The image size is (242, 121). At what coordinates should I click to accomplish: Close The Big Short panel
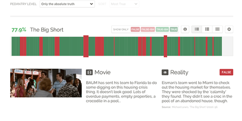(229, 29)
